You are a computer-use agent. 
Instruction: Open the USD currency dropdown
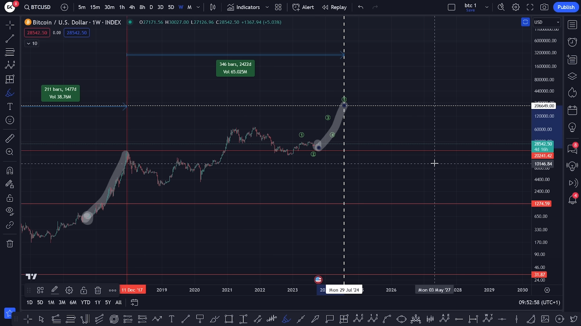pyautogui.click(x=547, y=22)
